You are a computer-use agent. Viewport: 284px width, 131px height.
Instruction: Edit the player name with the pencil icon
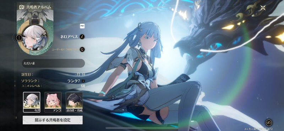pos(82,37)
